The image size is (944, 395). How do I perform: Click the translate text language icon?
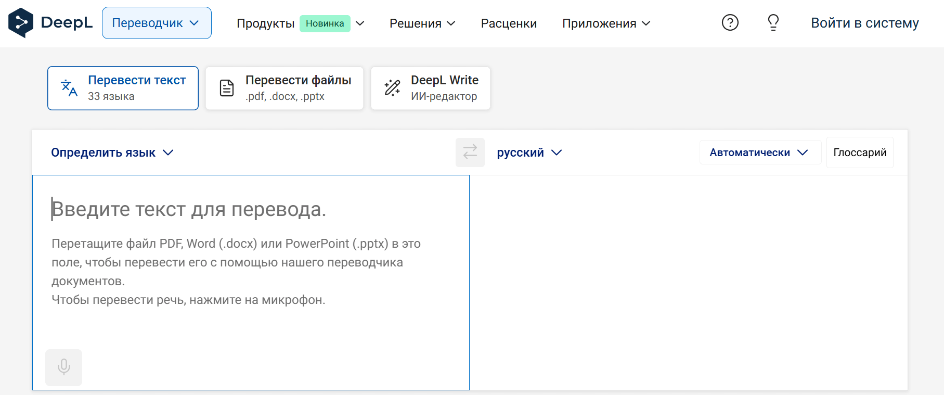(69, 88)
